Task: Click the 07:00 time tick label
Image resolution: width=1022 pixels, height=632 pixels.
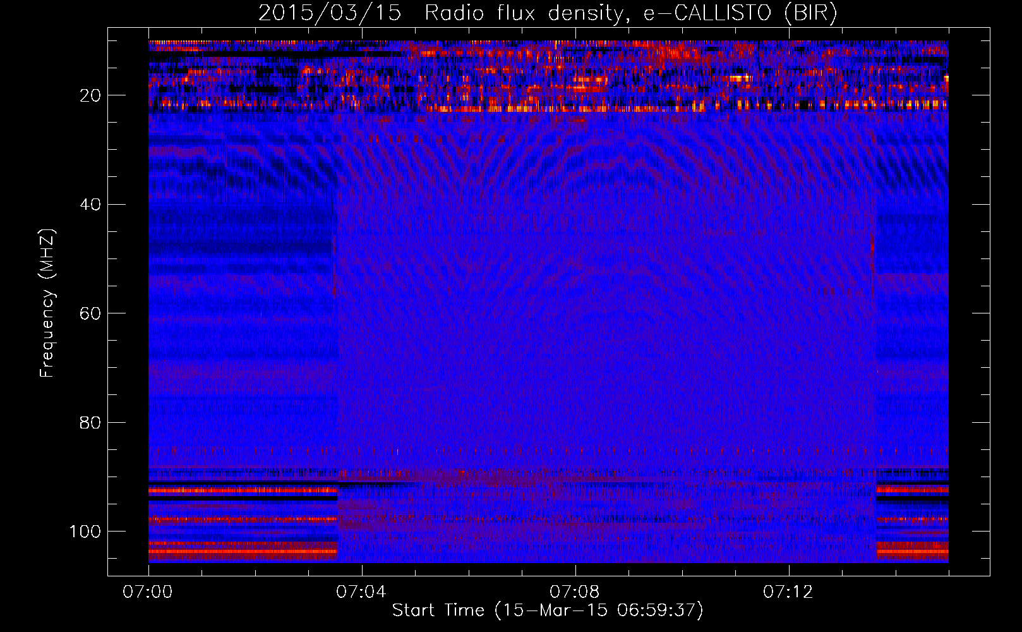Action: (148, 592)
